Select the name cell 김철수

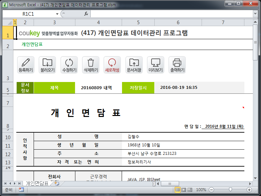183,137
